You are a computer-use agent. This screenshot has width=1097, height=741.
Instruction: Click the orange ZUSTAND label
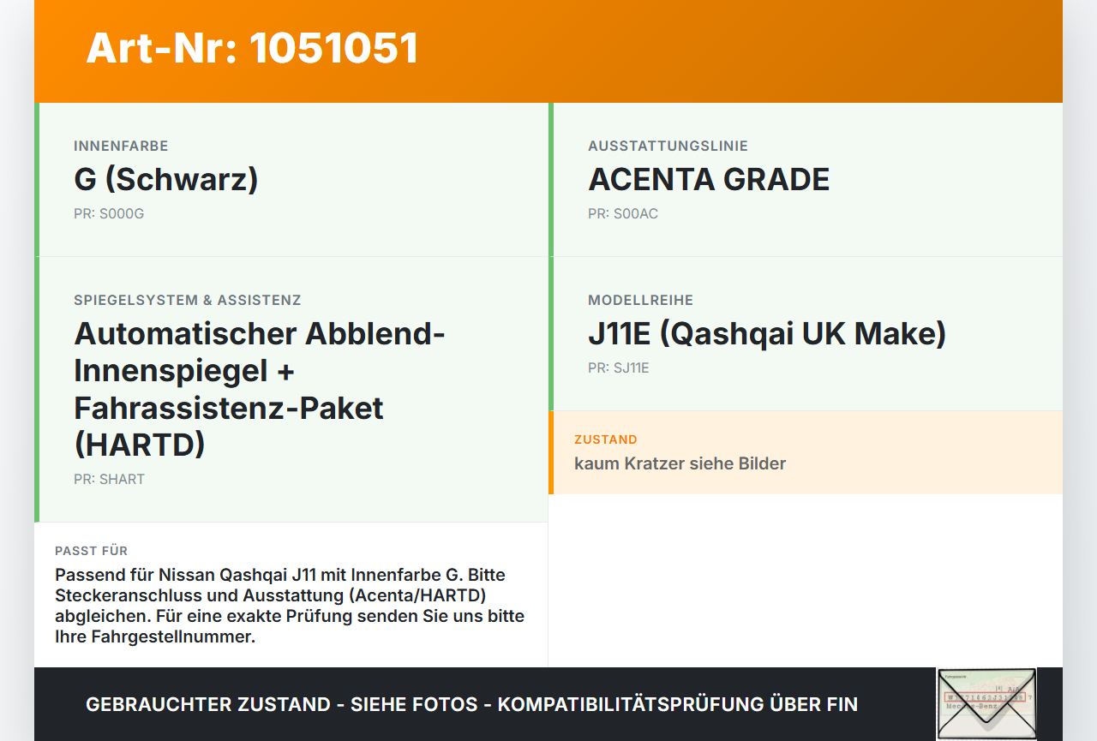[606, 439]
